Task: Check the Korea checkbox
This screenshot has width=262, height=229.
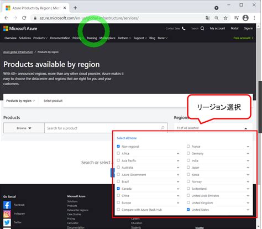Action: (x=188, y=174)
